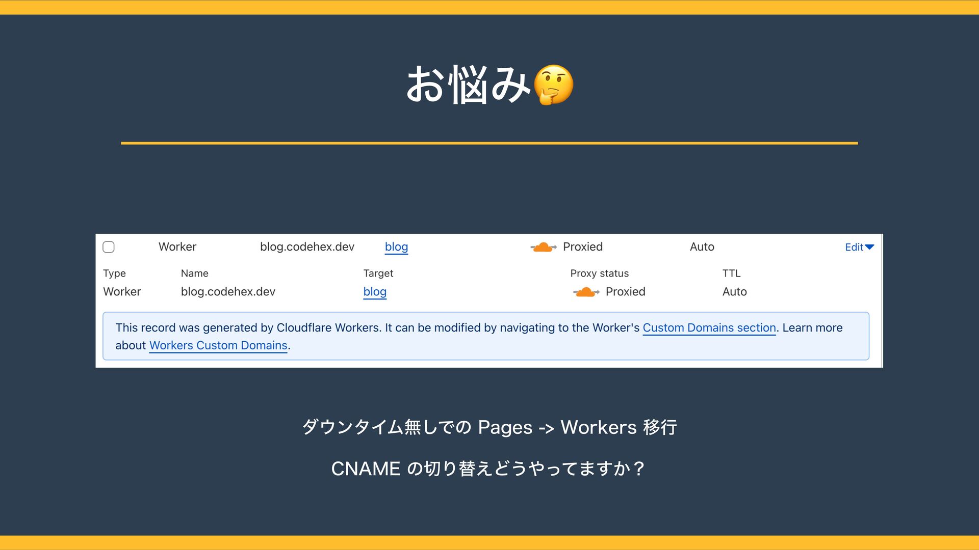The height and width of the screenshot is (550, 979).
Task: Click the orange cloud under Proxy status
Action: 586,292
